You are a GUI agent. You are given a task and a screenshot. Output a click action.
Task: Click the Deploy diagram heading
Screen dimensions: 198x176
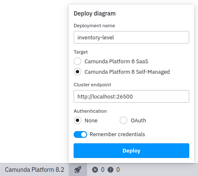[x=95, y=13]
